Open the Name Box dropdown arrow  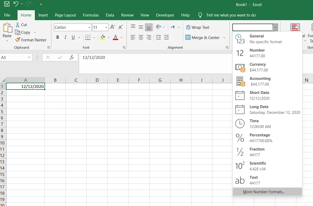(29, 57)
